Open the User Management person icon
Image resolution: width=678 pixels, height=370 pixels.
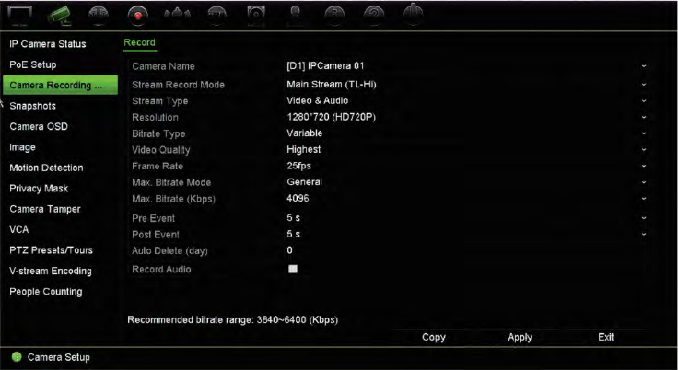click(x=296, y=16)
